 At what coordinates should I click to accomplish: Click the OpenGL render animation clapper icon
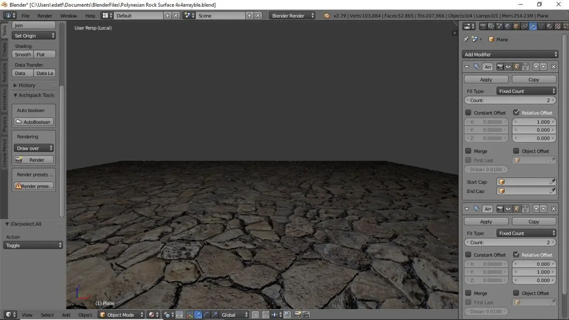point(306,314)
